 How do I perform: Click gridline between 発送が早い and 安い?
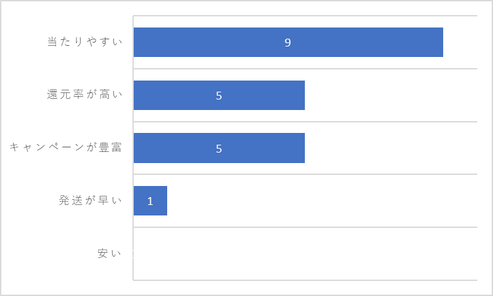tap(306, 227)
